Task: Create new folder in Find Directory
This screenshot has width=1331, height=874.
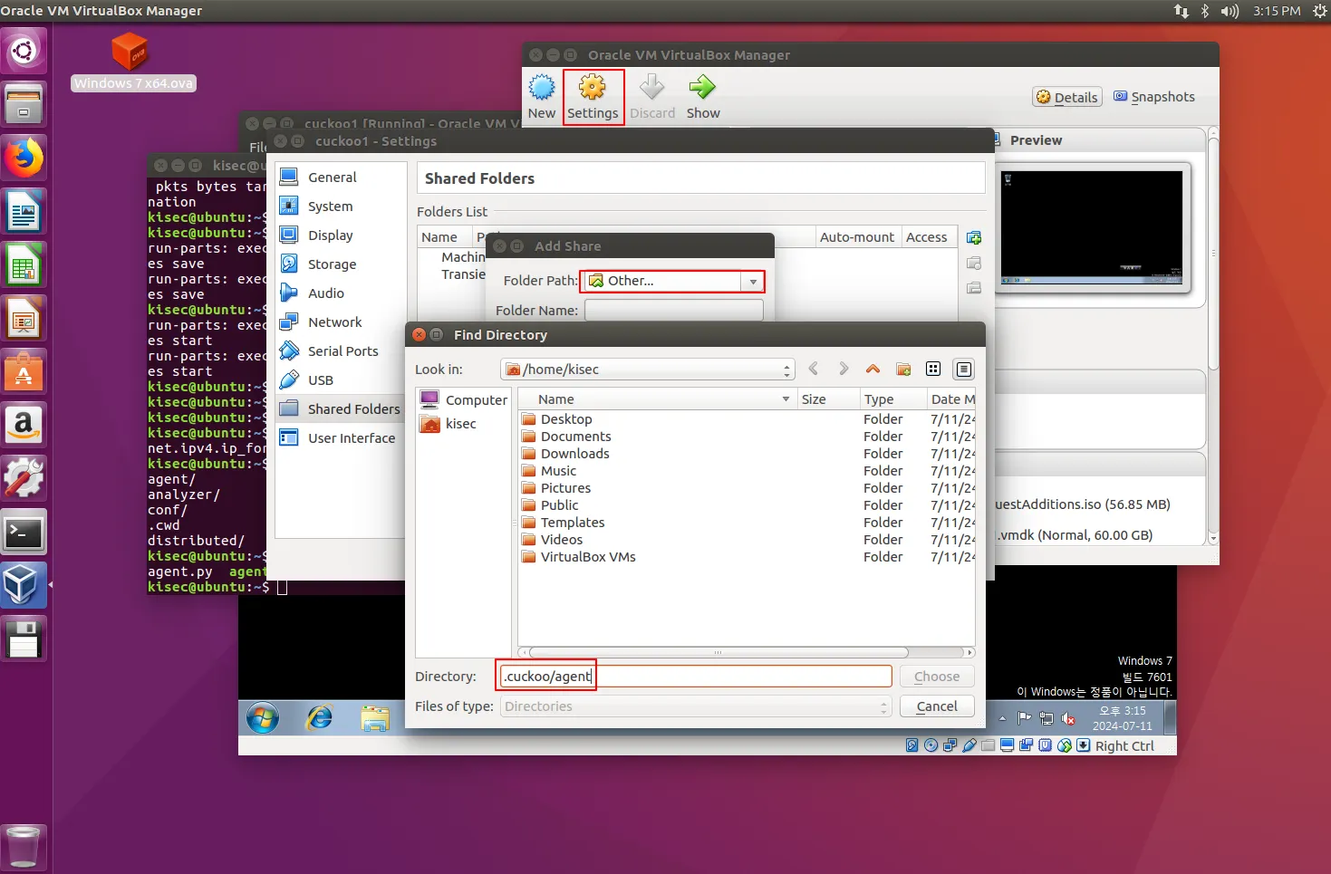Action: [x=903, y=370]
